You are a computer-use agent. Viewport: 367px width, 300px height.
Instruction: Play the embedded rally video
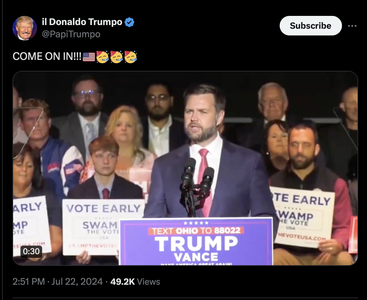(185, 168)
